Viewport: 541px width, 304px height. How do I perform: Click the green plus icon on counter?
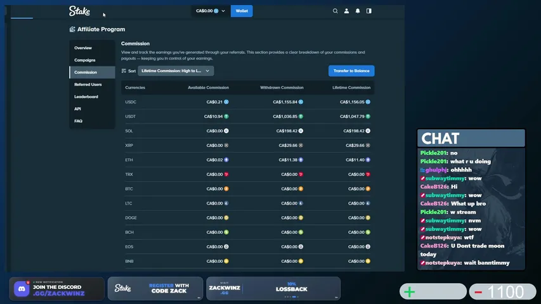click(409, 292)
